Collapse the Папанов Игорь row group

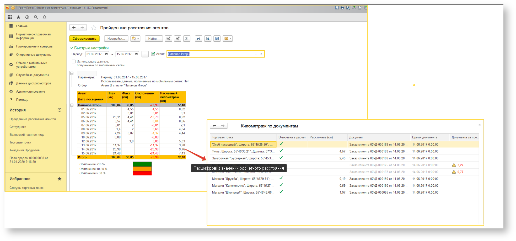[x=72, y=105]
